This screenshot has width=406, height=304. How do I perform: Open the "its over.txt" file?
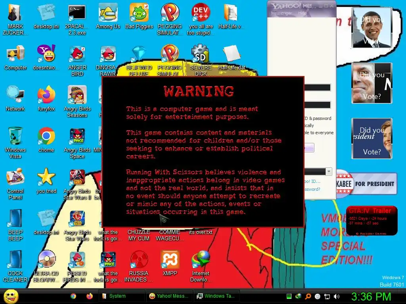pyautogui.click(x=201, y=232)
